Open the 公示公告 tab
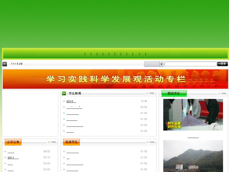 pos(13,142)
